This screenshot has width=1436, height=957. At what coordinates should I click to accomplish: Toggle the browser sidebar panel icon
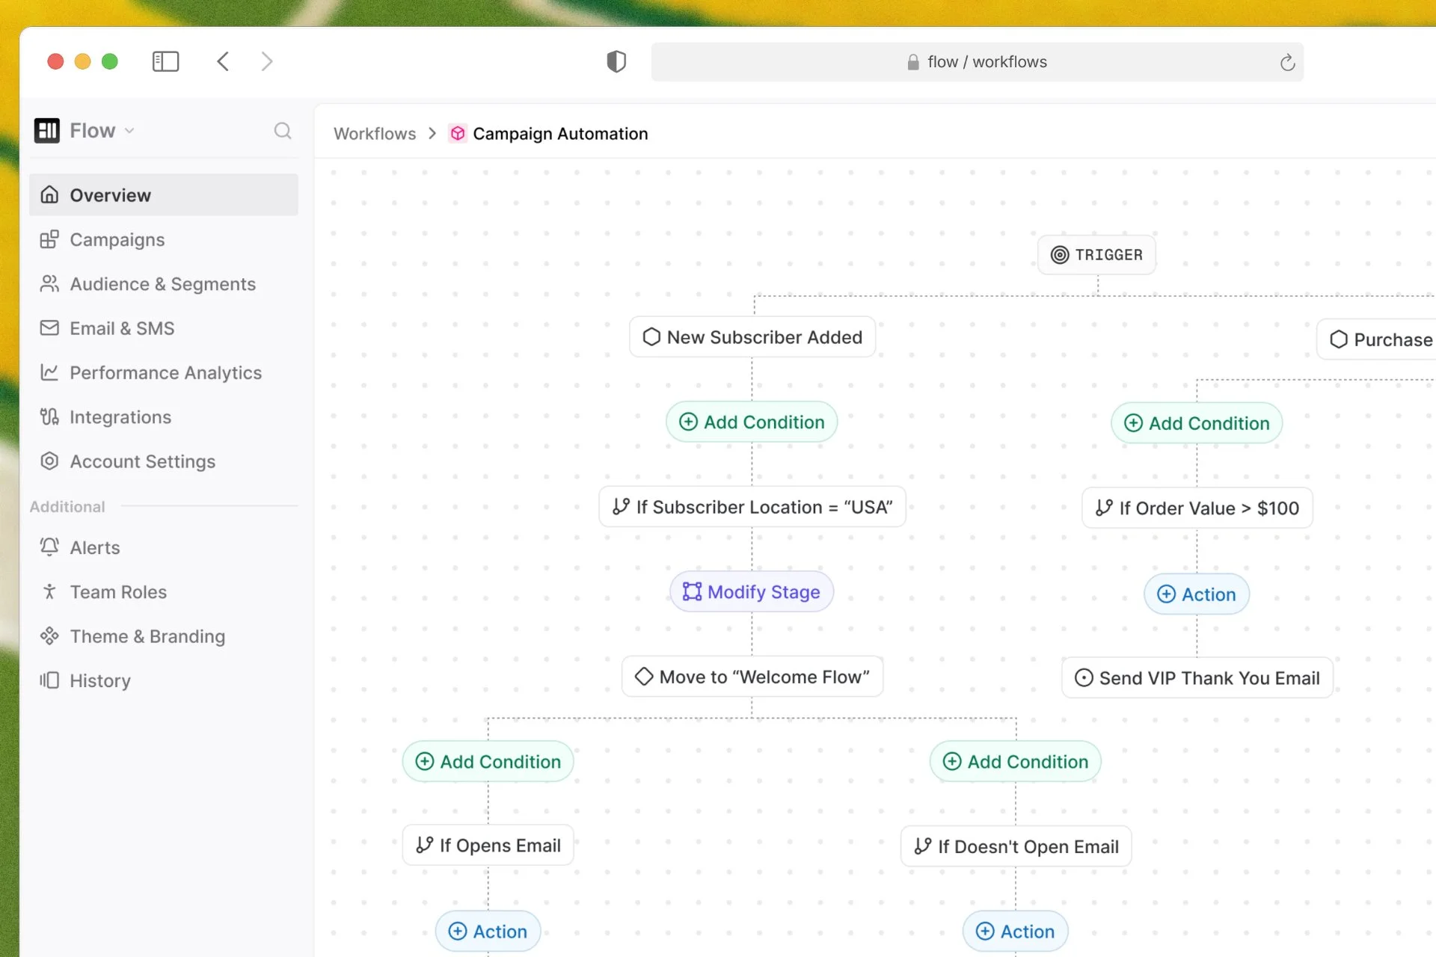tap(165, 61)
